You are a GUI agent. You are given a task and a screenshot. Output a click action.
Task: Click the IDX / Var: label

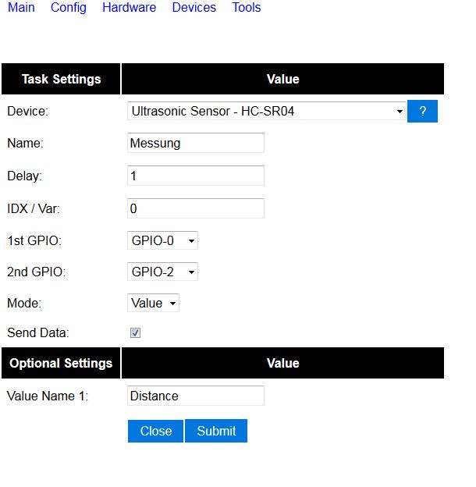[34, 208]
